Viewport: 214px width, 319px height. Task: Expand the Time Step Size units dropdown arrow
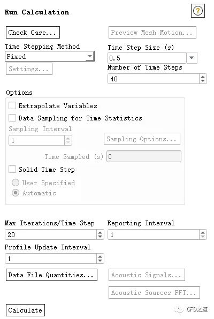[192, 58]
